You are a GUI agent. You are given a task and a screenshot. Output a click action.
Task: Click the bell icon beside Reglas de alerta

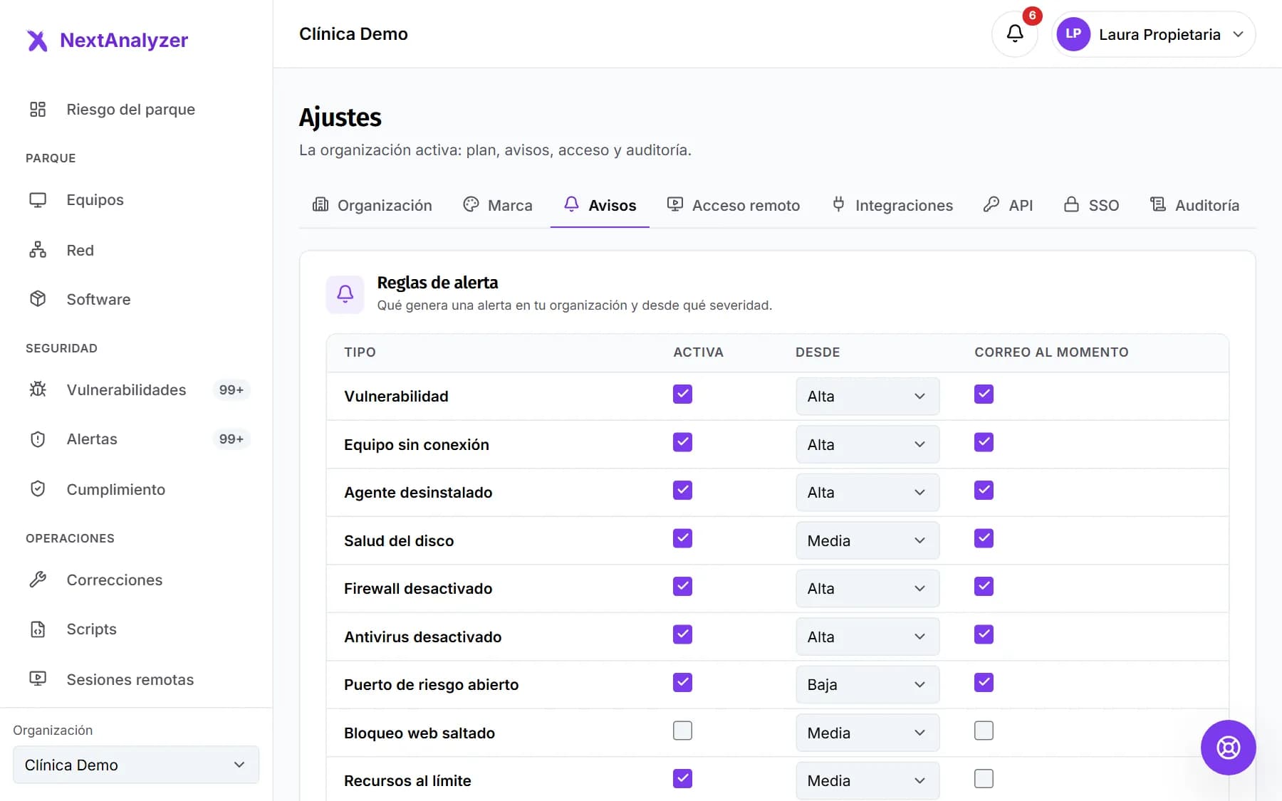[x=345, y=294]
